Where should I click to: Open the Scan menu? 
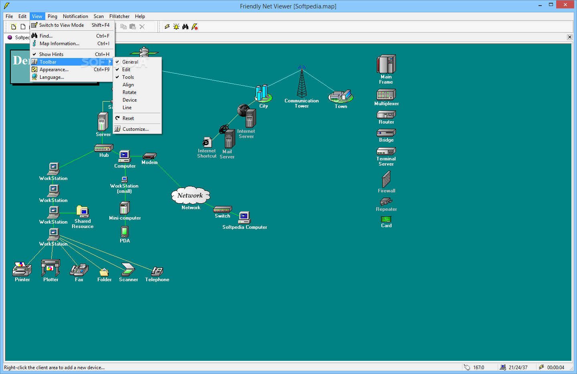pyautogui.click(x=99, y=16)
